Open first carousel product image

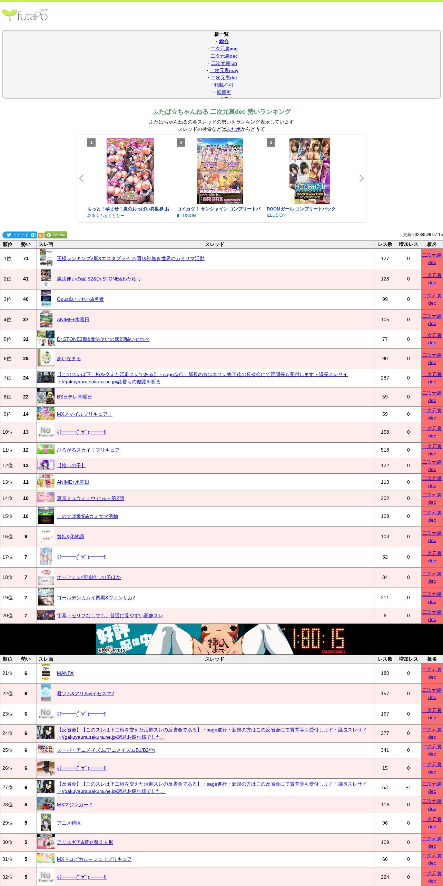[130, 171]
